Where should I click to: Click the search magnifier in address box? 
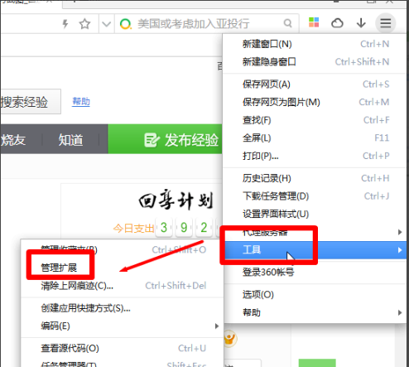(x=287, y=23)
